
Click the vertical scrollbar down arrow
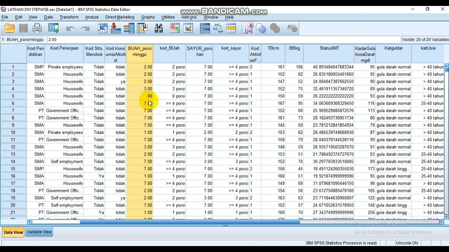click(447, 217)
